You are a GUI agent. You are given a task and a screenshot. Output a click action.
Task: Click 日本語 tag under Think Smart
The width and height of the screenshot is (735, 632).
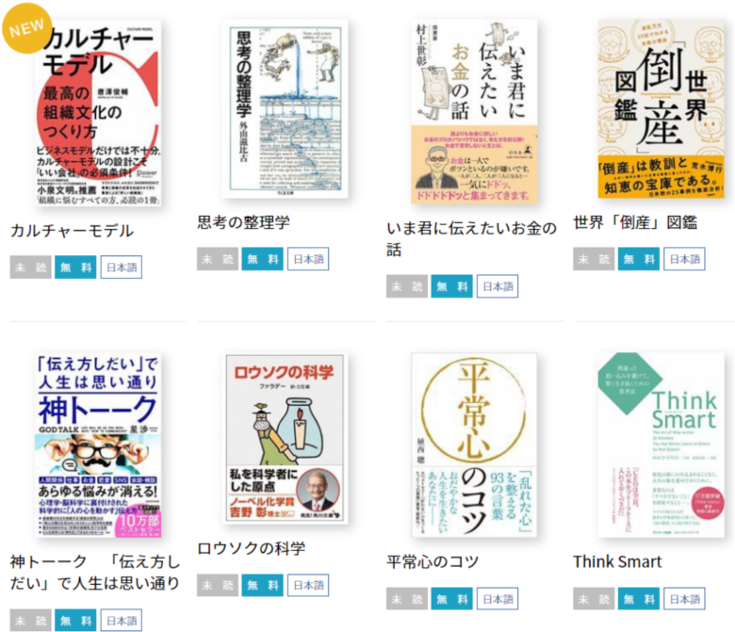tap(684, 599)
